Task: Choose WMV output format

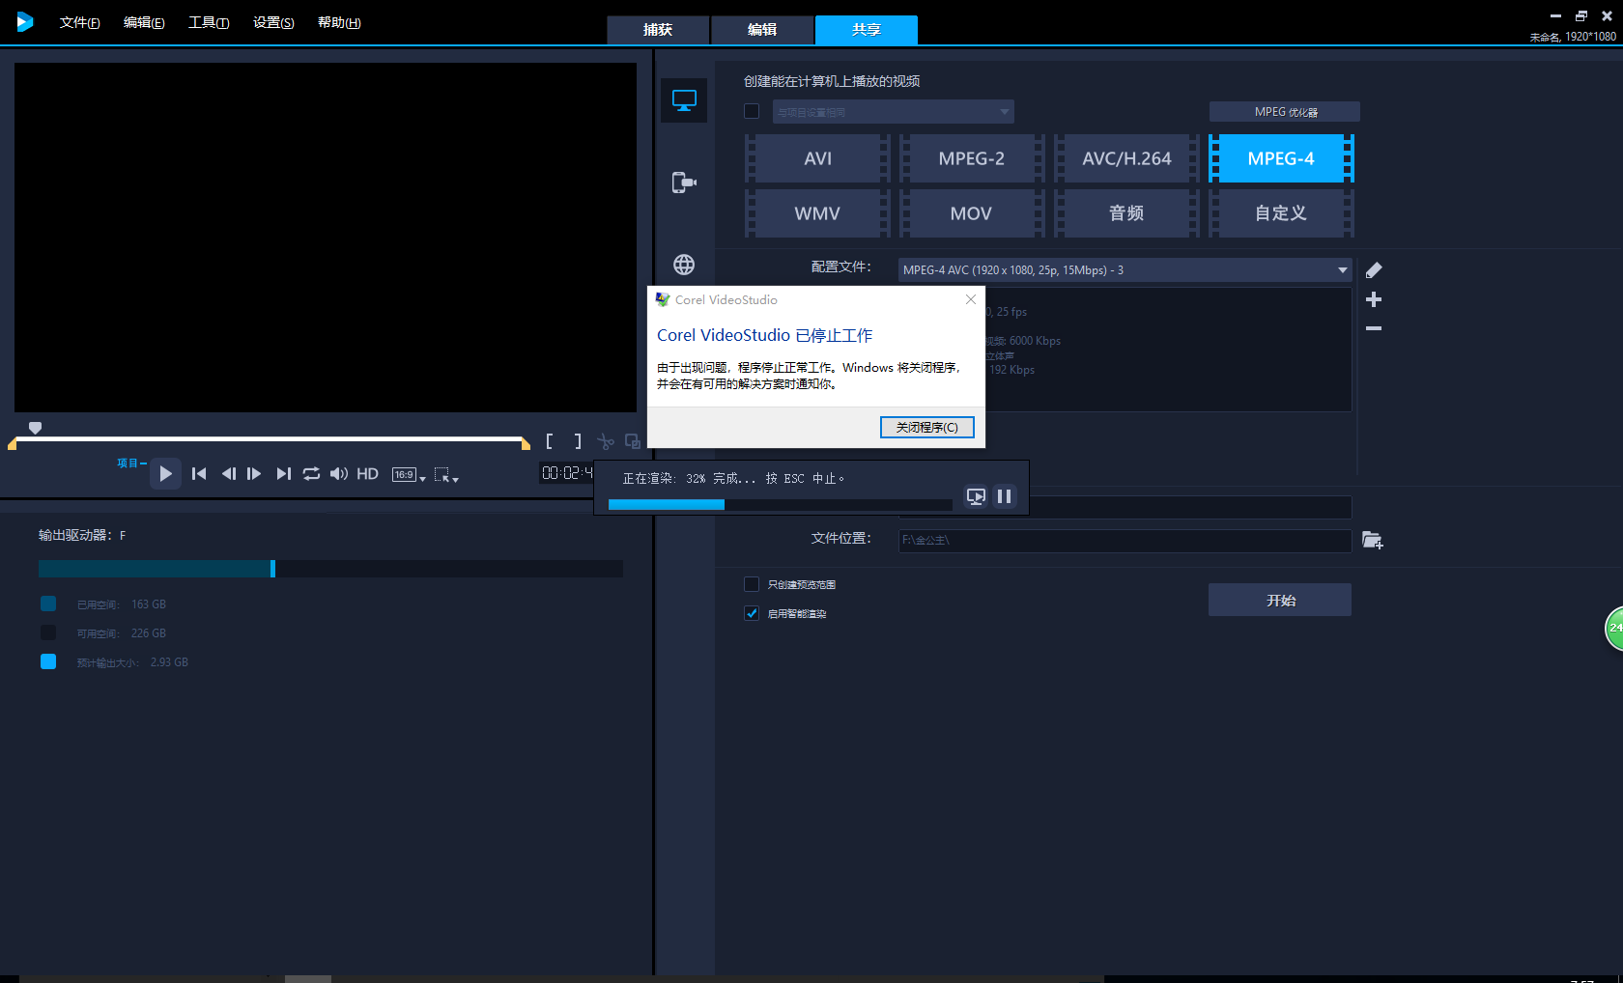Action: pos(817,213)
